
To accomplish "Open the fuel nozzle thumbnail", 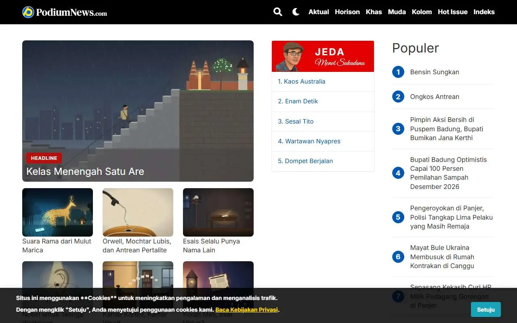I will pyautogui.click(x=138, y=212).
